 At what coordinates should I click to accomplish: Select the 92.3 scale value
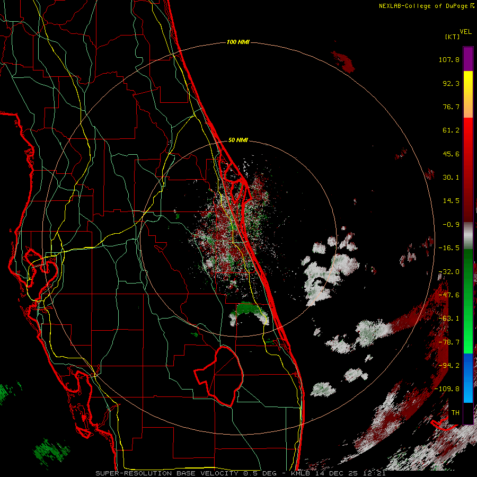pyautogui.click(x=451, y=83)
